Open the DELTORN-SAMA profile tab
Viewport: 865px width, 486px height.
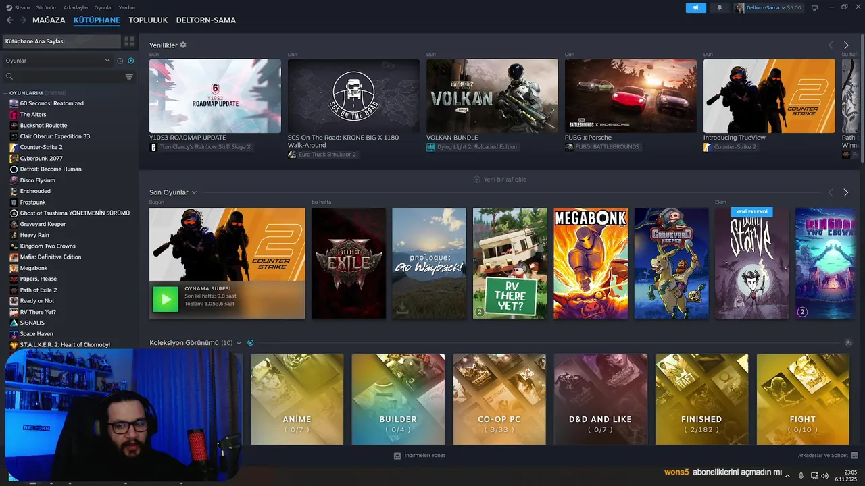206,20
